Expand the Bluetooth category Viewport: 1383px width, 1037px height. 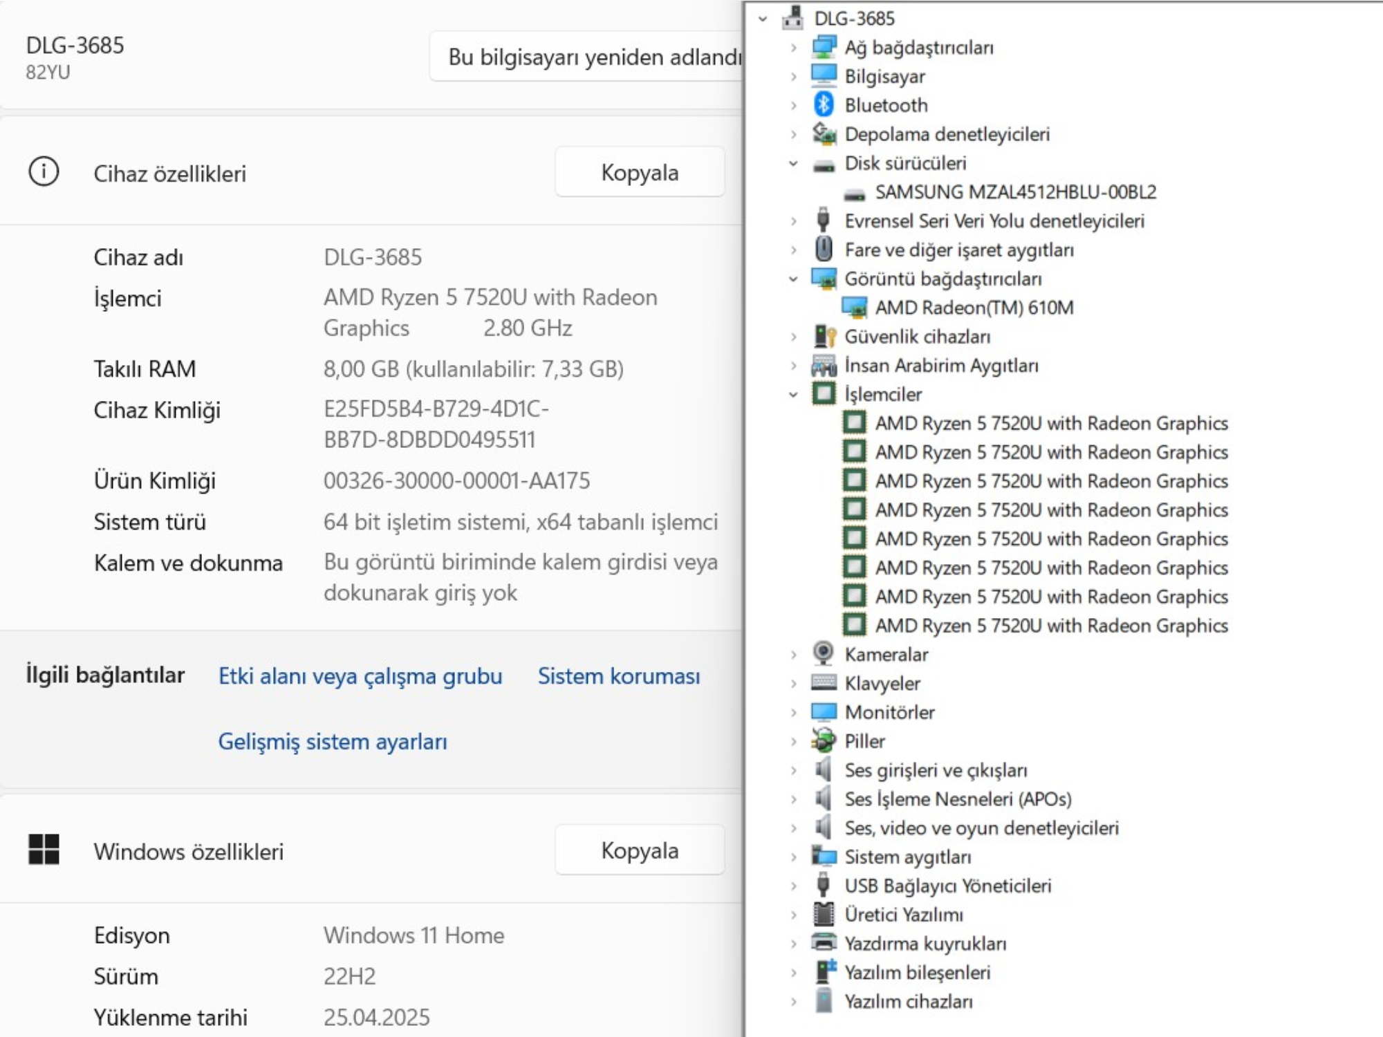point(794,106)
